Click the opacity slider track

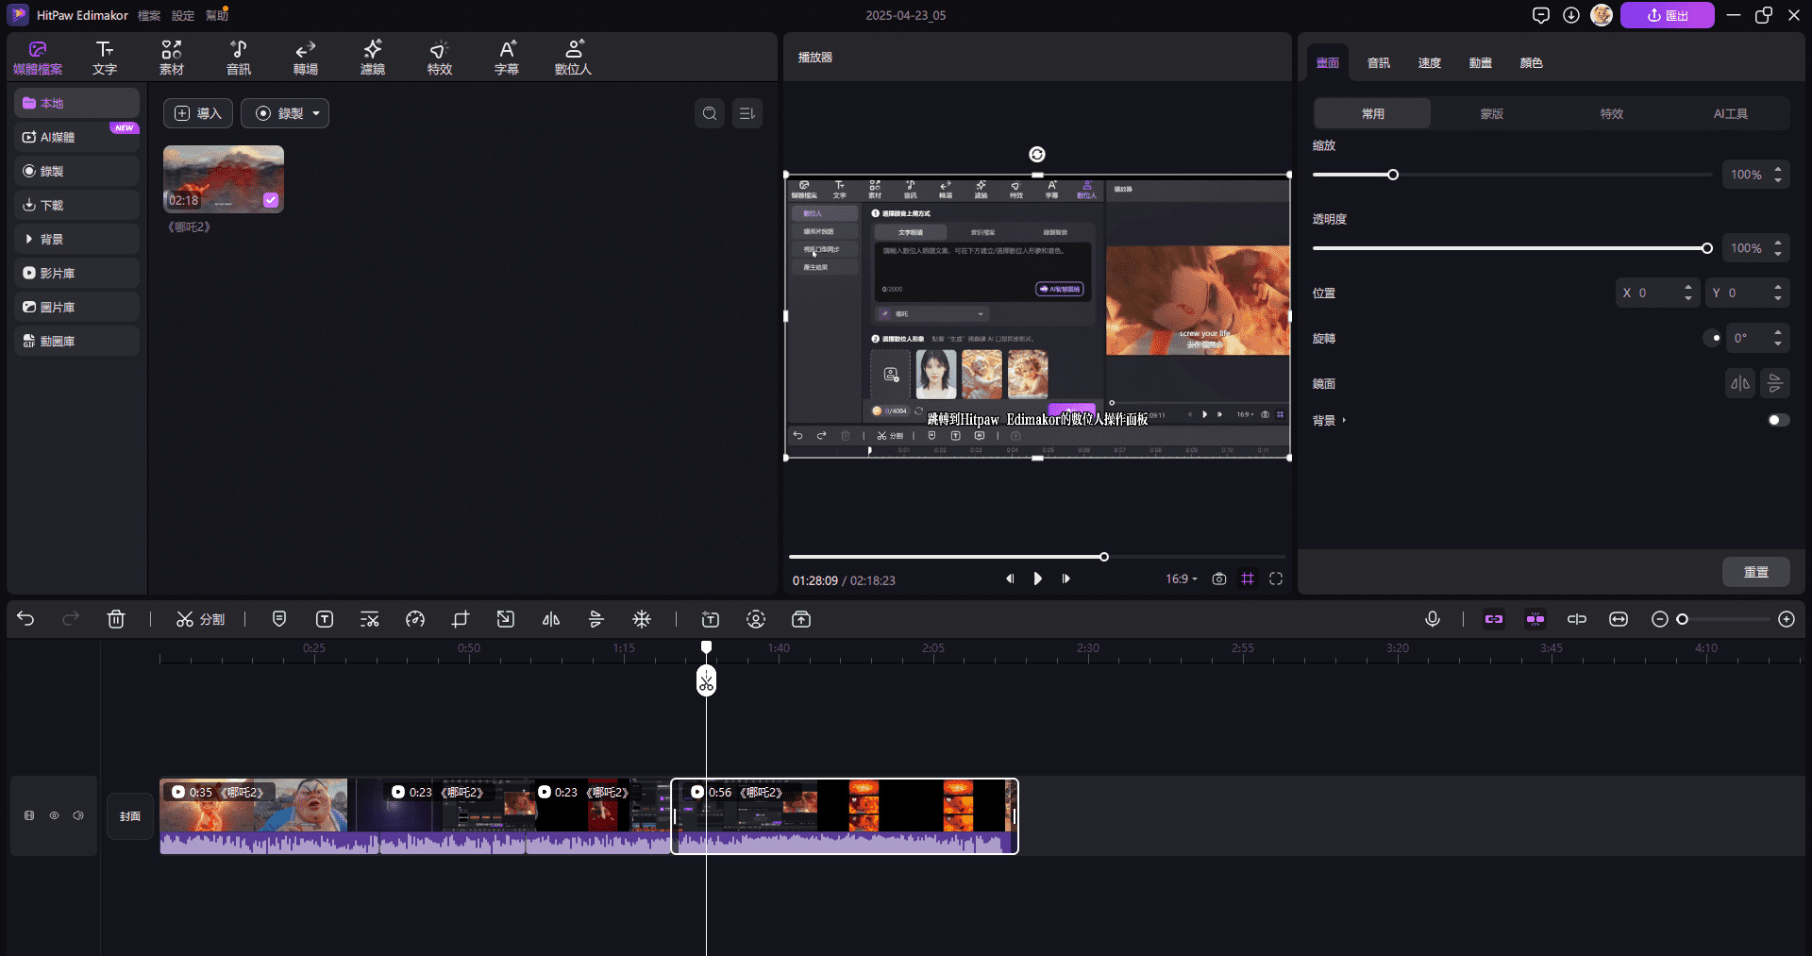pyautogui.click(x=1510, y=248)
